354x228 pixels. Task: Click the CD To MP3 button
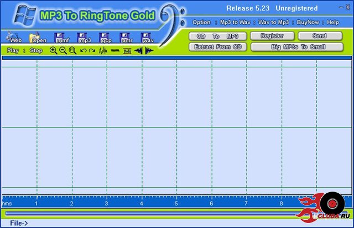click(x=218, y=36)
